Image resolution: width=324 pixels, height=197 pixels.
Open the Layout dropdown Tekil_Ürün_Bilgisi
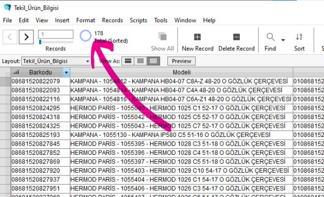(x=56, y=61)
